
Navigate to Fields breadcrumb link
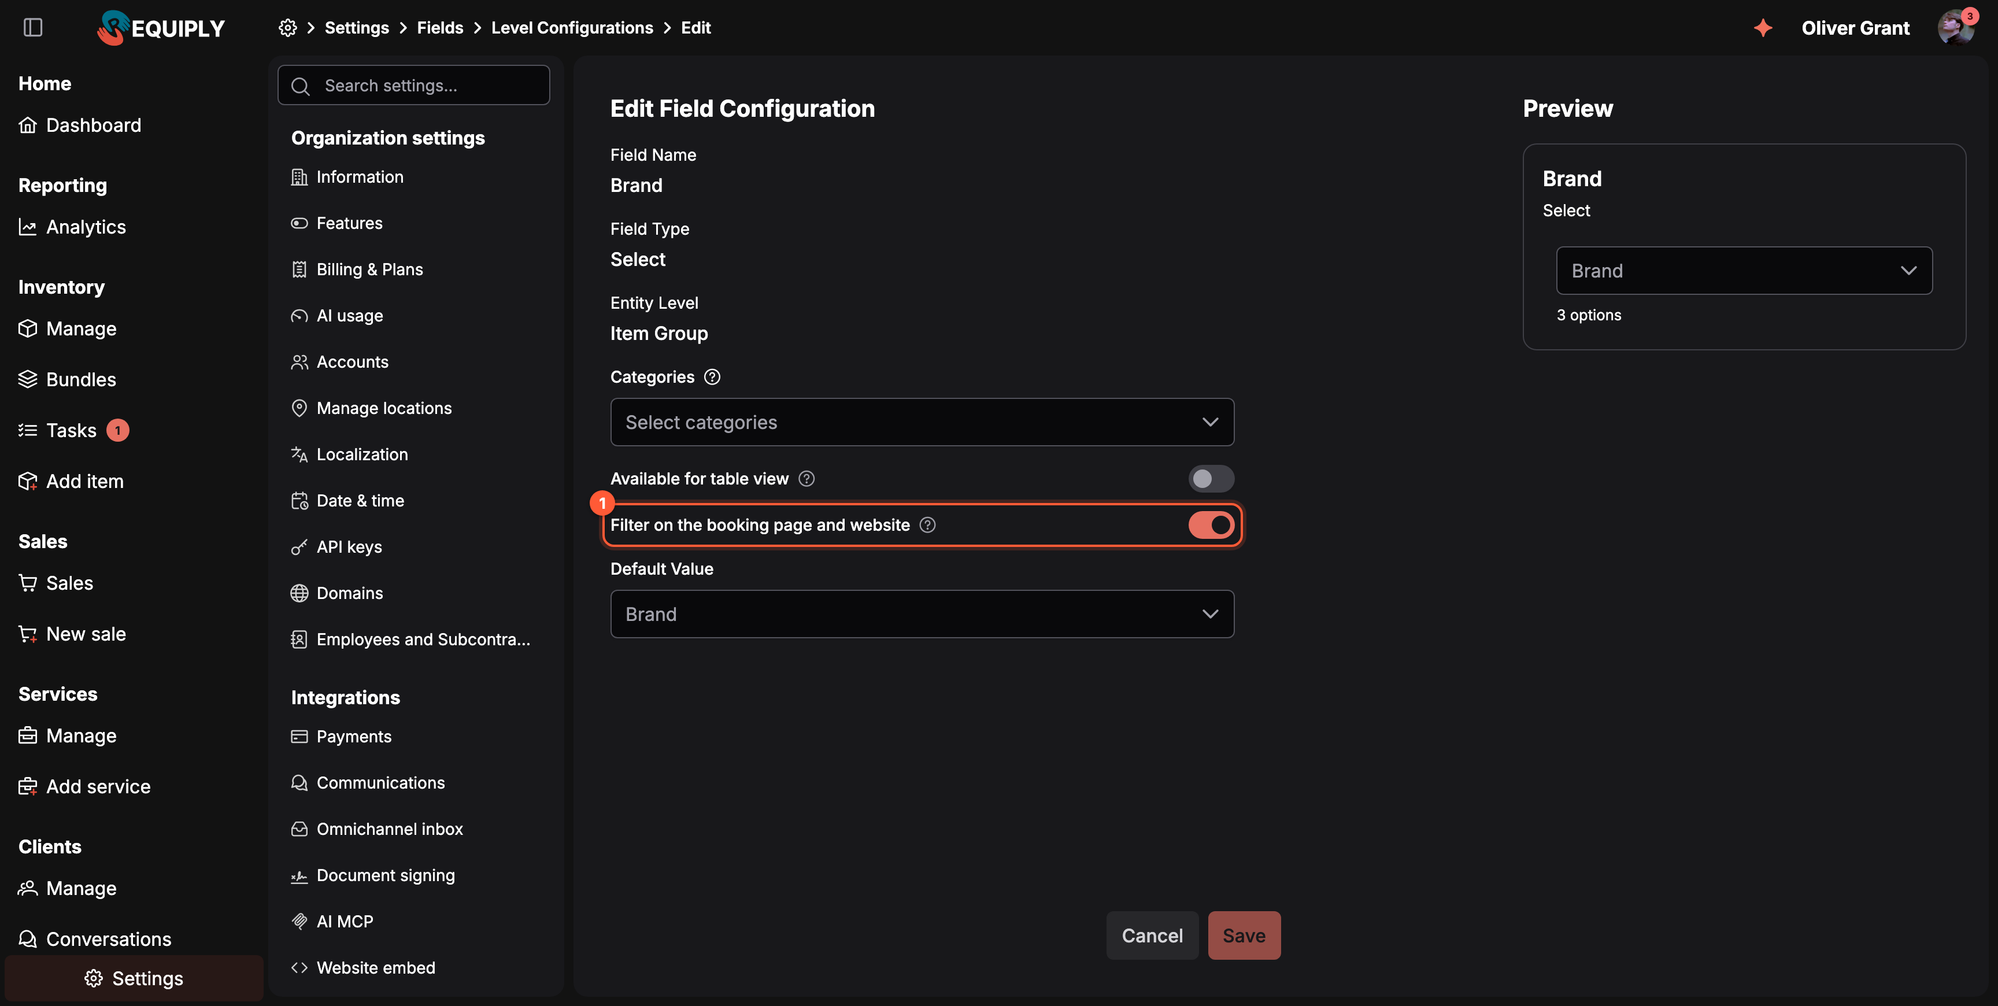click(440, 28)
